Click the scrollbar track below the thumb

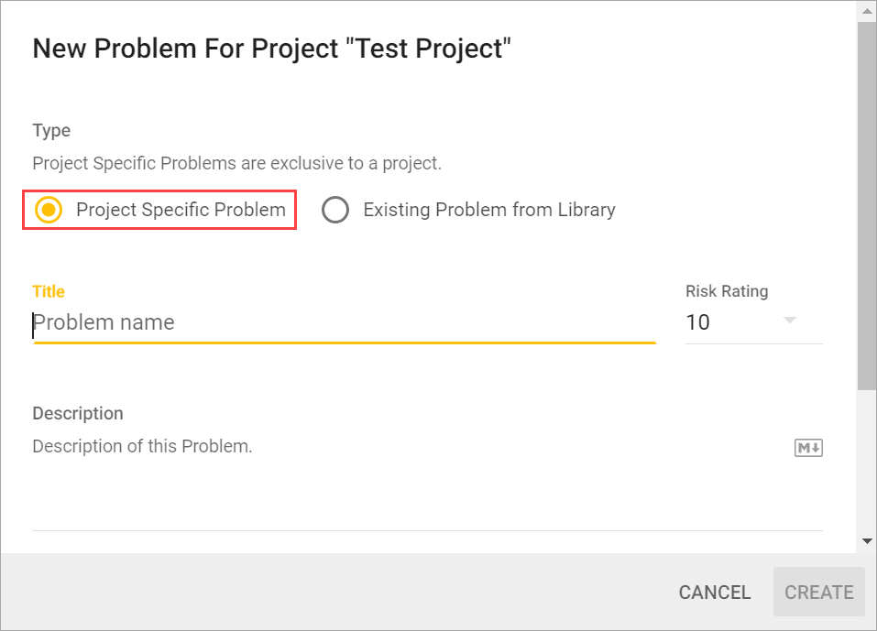coord(867,458)
